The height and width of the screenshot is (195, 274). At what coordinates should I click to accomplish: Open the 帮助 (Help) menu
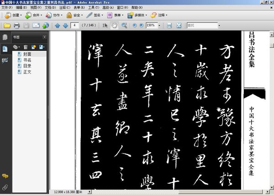point(137,7)
